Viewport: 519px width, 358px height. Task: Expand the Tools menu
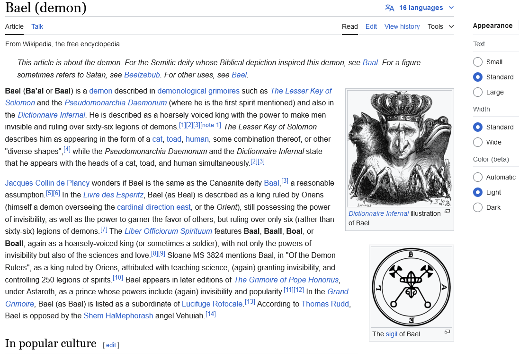tap(440, 26)
